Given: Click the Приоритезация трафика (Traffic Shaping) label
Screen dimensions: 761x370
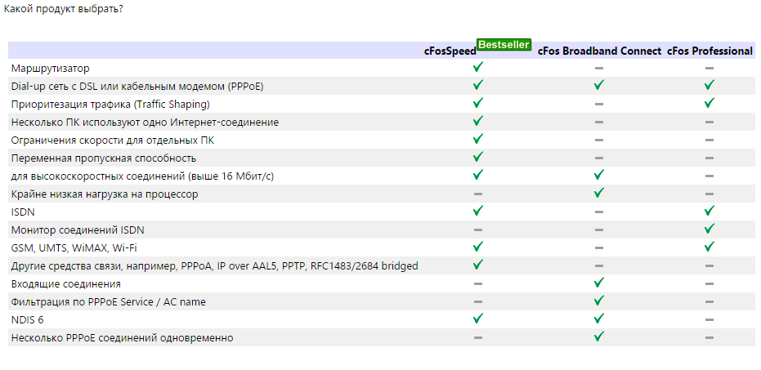Looking at the screenshot, I should [110, 105].
